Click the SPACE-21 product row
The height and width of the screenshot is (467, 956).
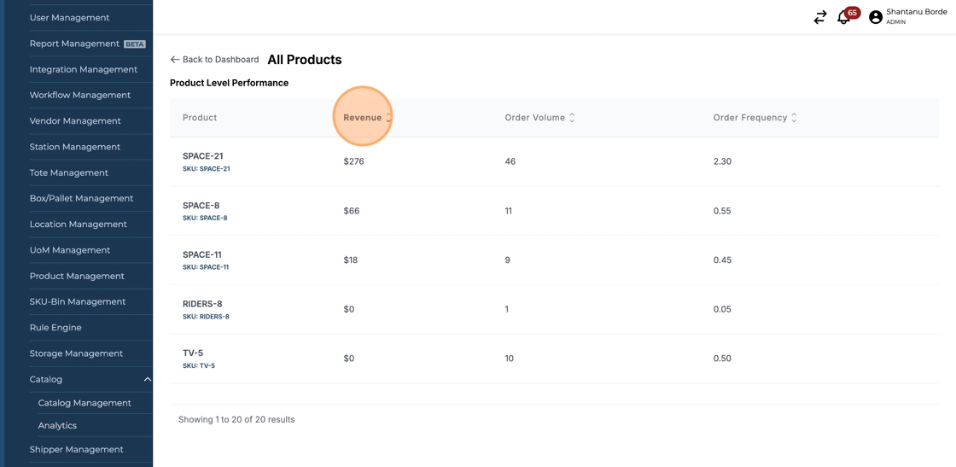pyautogui.click(x=203, y=156)
